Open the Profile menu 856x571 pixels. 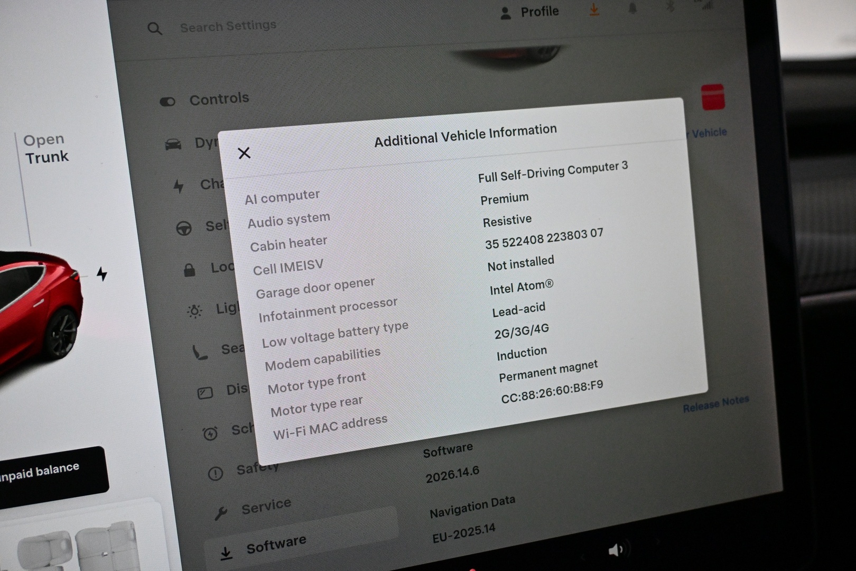point(529,12)
